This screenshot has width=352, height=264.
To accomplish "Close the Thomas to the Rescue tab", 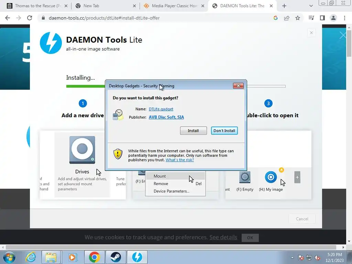I will click(66, 6).
